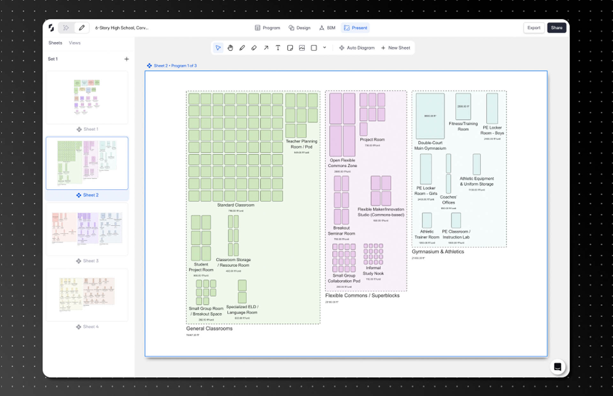The height and width of the screenshot is (396, 613).
Task: Click the Auto Diagram button
Action: pyautogui.click(x=357, y=48)
